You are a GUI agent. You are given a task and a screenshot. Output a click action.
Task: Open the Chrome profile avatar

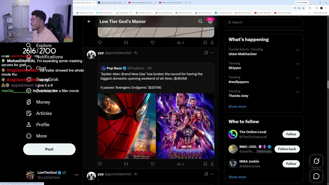(321, 8)
